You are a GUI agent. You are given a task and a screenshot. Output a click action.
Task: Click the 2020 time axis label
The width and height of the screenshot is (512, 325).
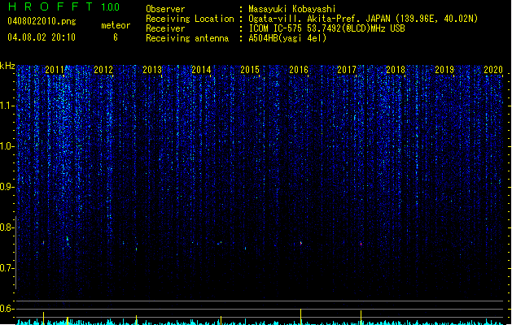[x=493, y=70]
